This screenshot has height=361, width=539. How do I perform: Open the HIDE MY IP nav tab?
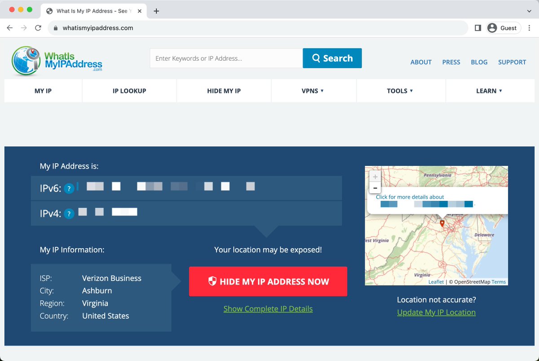[x=224, y=91]
